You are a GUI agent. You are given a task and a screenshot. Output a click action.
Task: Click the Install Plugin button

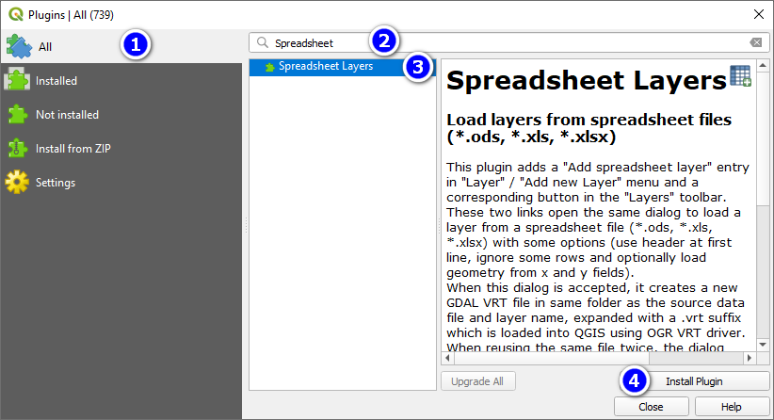[694, 381]
